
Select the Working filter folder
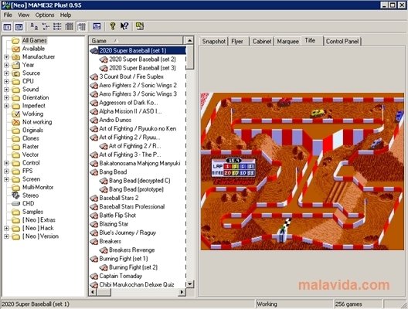32,114
